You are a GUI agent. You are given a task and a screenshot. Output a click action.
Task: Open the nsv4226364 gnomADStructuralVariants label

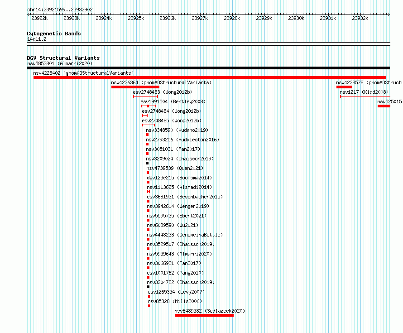161,82
